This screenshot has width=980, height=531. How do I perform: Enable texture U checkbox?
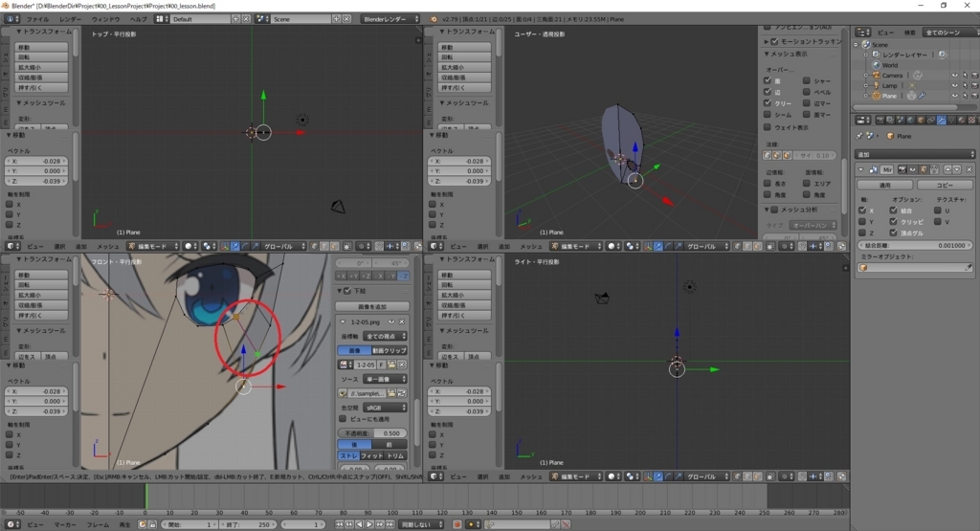click(938, 210)
